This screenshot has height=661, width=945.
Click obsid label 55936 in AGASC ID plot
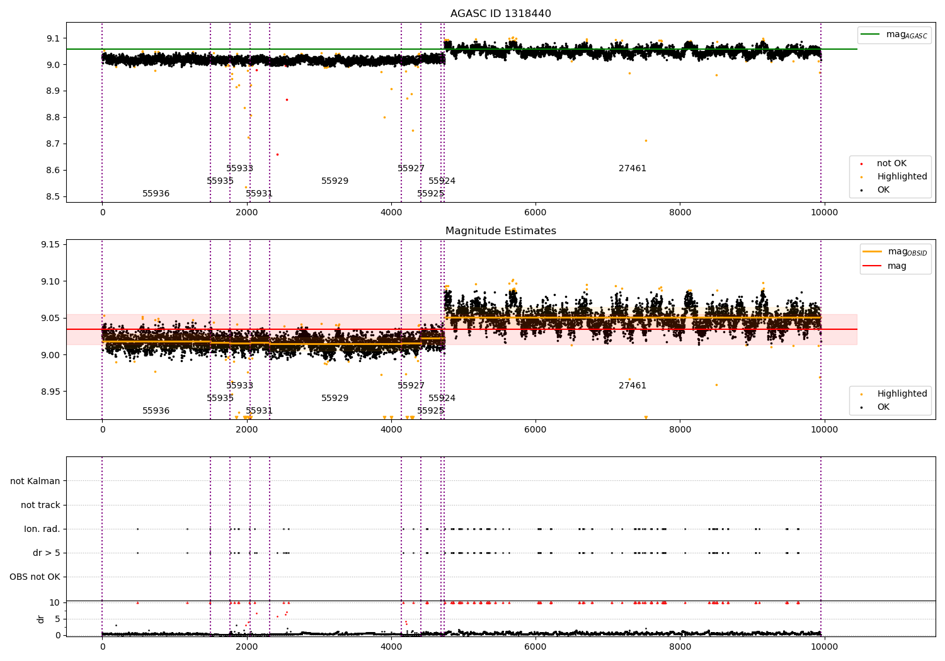[x=156, y=194]
